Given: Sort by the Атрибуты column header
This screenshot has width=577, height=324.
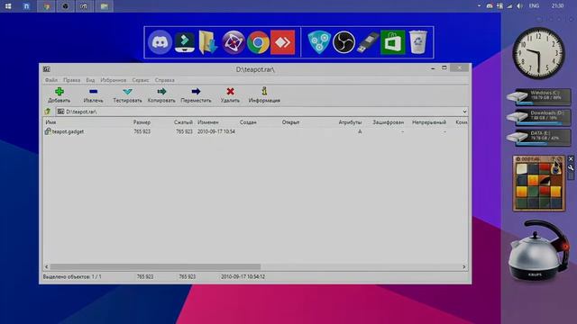Looking at the screenshot, I should (x=350, y=122).
